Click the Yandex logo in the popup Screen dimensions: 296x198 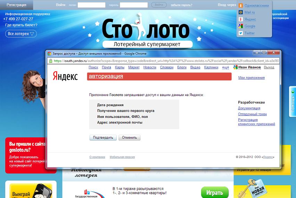point(65,76)
